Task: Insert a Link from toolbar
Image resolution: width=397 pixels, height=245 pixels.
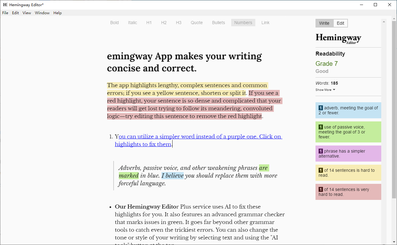Action: pos(265,23)
